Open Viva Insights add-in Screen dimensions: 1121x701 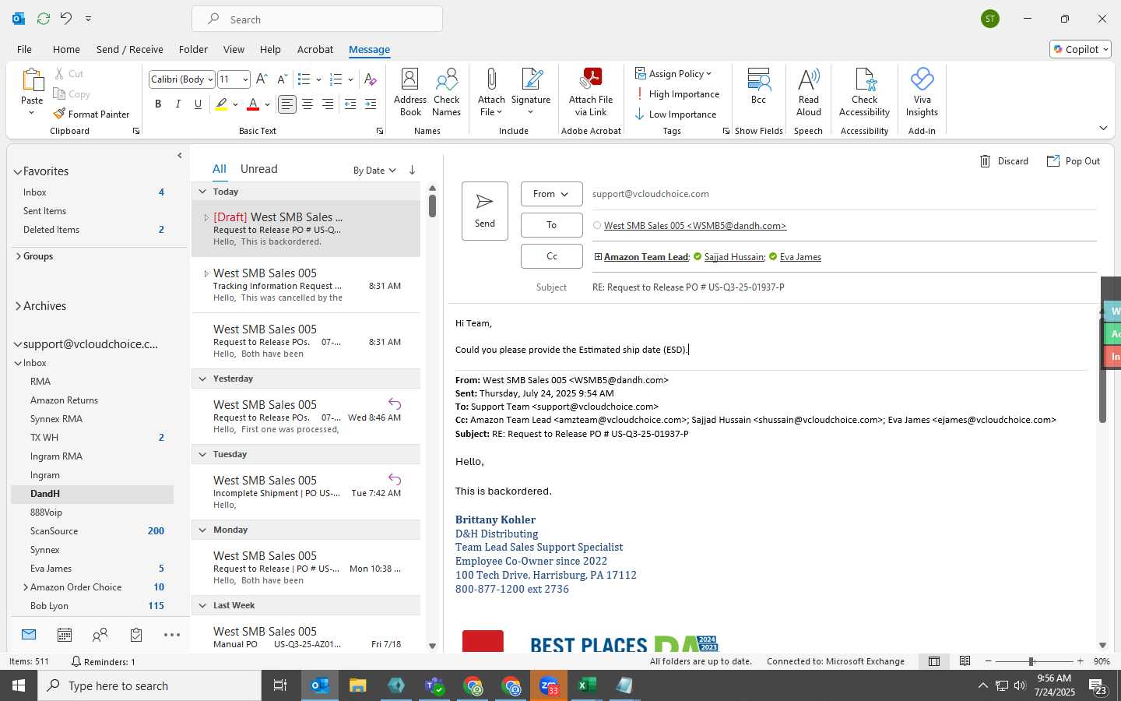pyautogui.click(x=922, y=92)
